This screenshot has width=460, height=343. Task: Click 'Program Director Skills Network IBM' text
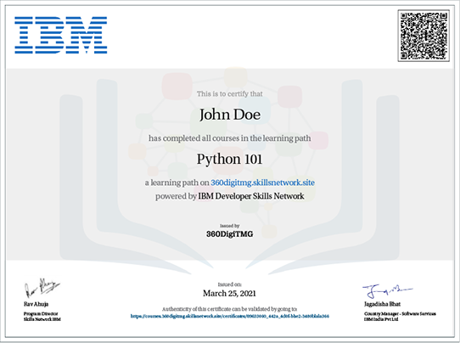coord(42,317)
